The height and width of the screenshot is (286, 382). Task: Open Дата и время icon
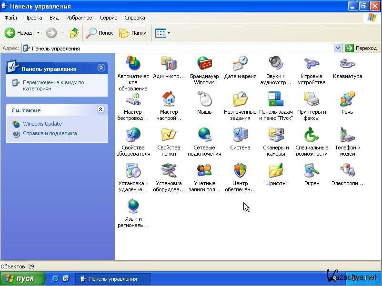click(240, 64)
